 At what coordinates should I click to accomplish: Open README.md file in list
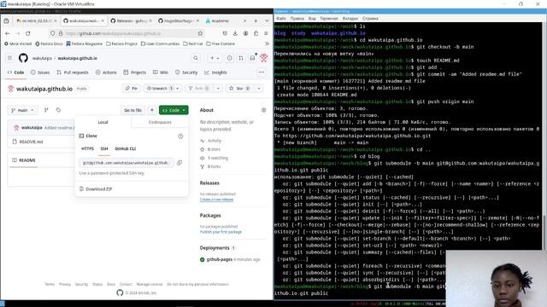pyautogui.click(x=32, y=142)
